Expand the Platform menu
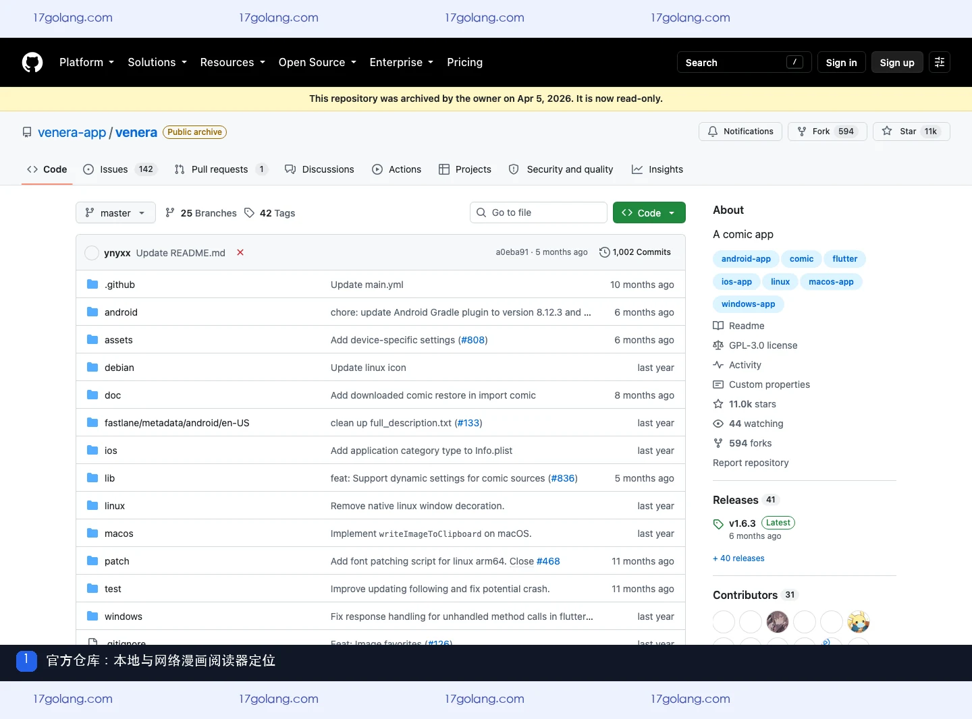Viewport: 972px width, 719px height. (x=86, y=62)
